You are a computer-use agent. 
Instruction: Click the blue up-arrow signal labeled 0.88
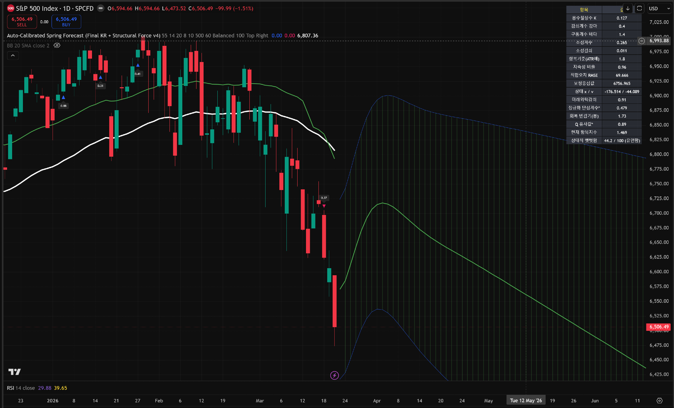63,97
